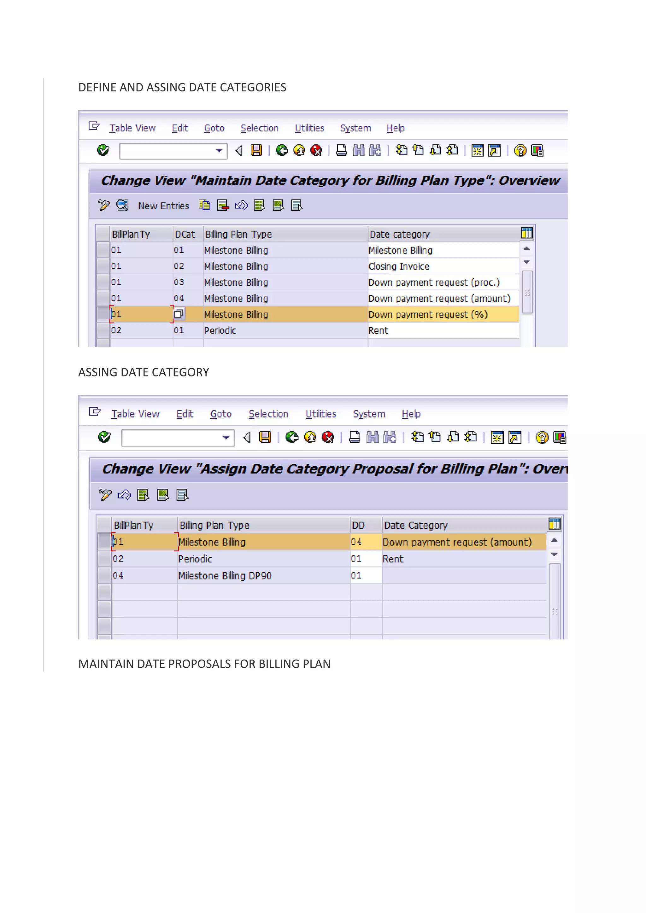Viewport: 646px width, 913px height.
Task: Select Down payment request (proc.) row selector
Action: pos(103,282)
